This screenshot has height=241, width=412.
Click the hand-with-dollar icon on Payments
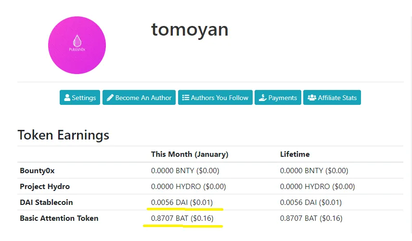(x=263, y=98)
